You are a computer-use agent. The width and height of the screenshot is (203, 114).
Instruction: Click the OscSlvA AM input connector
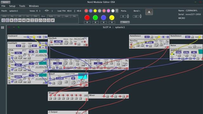click(85, 41)
